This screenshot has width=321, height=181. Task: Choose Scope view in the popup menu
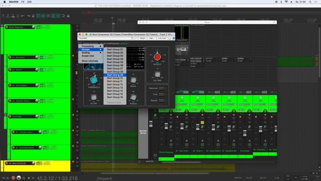tap(91, 56)
